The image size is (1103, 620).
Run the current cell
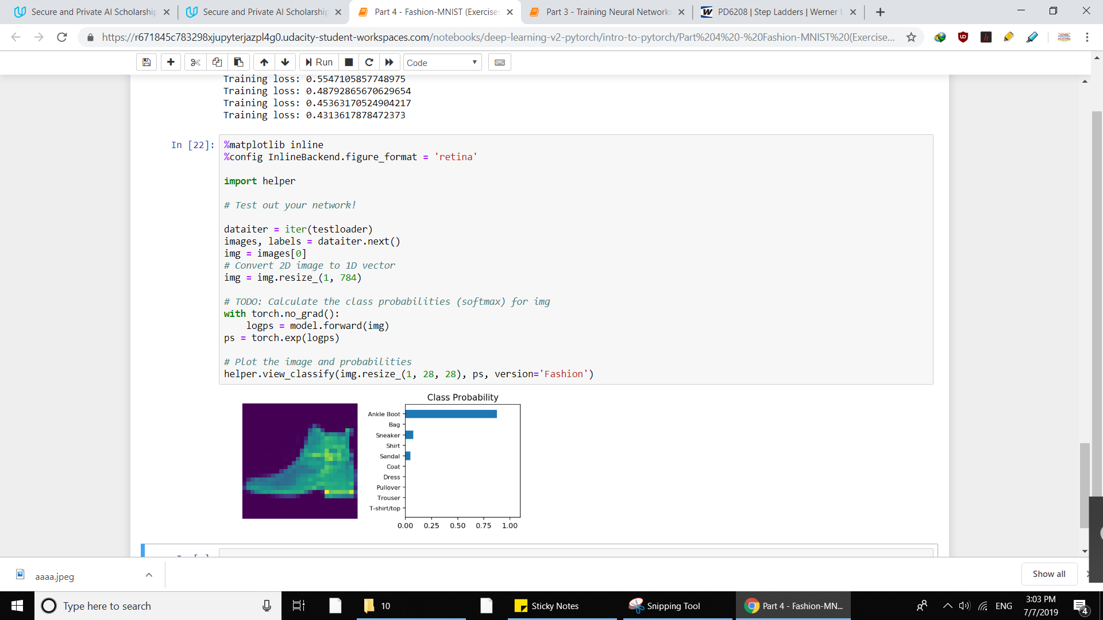click(x=319, y=63)
